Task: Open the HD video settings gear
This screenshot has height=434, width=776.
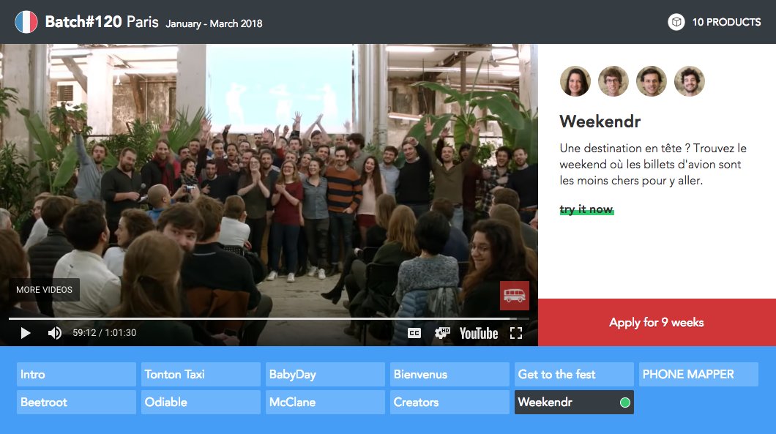Action: tap(442, 333)
